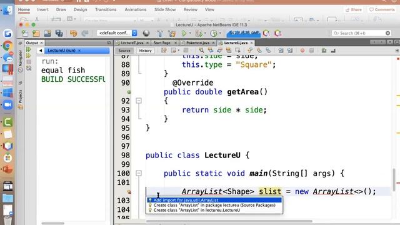Image resolution: width=400 pixels, height=225 pixels.
Task: Click the Undo icon in NetBeans toolbar
Action: click(x=74, y=33)
